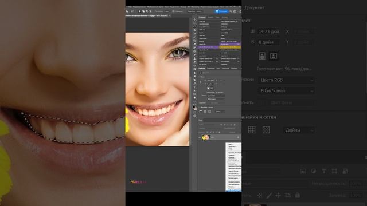The image size is (367, 206).
Task: Open the 'Фильтр' menu
Action: coord(183,7)
